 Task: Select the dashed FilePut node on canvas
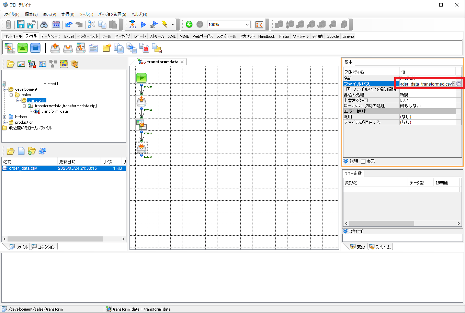click(141, 148)
